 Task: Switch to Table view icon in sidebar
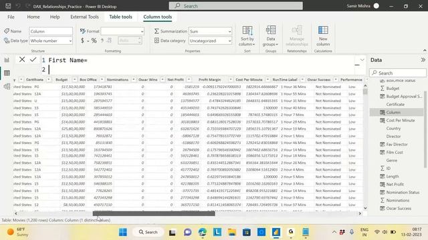(x=7, y=73)
